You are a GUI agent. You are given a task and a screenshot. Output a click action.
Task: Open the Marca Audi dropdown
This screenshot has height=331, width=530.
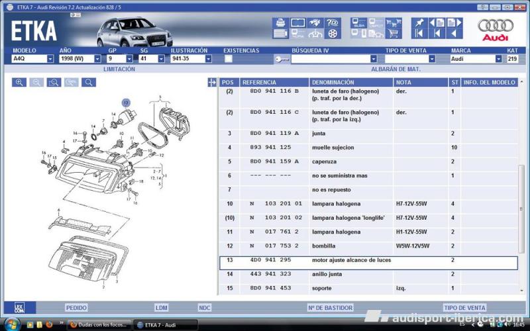[499, 59]
